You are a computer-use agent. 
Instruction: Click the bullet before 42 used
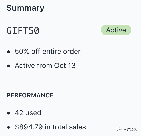(9, 113)
